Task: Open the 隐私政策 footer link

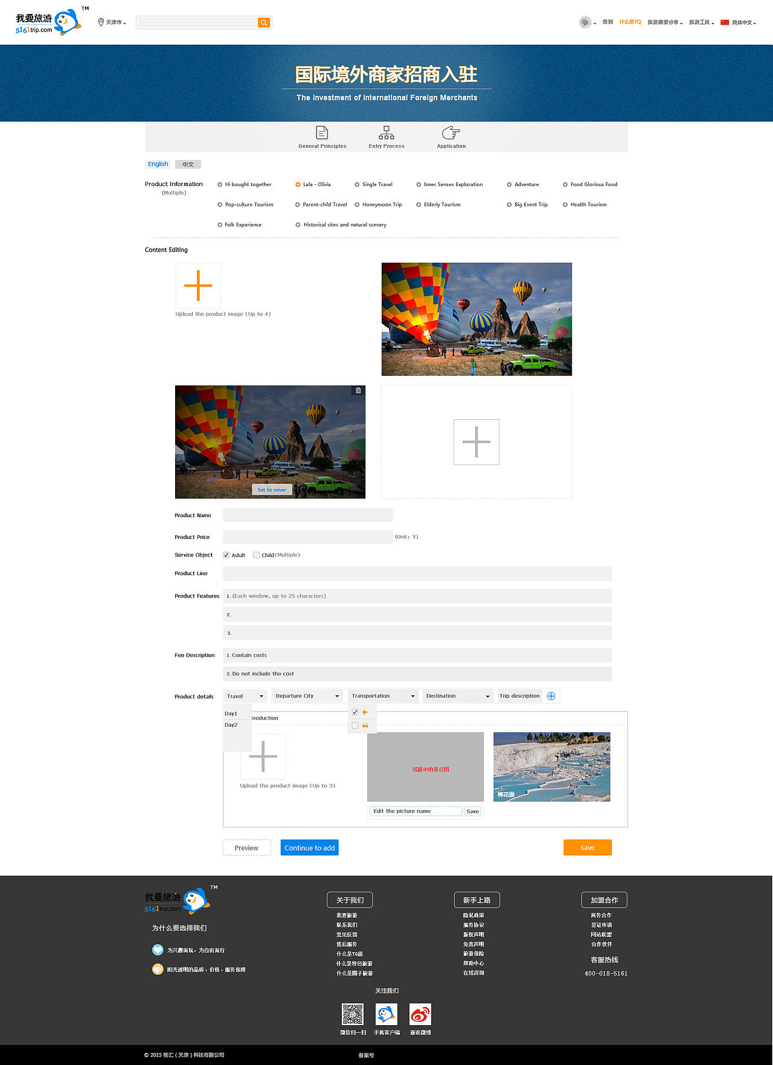Action: (473, 915)
